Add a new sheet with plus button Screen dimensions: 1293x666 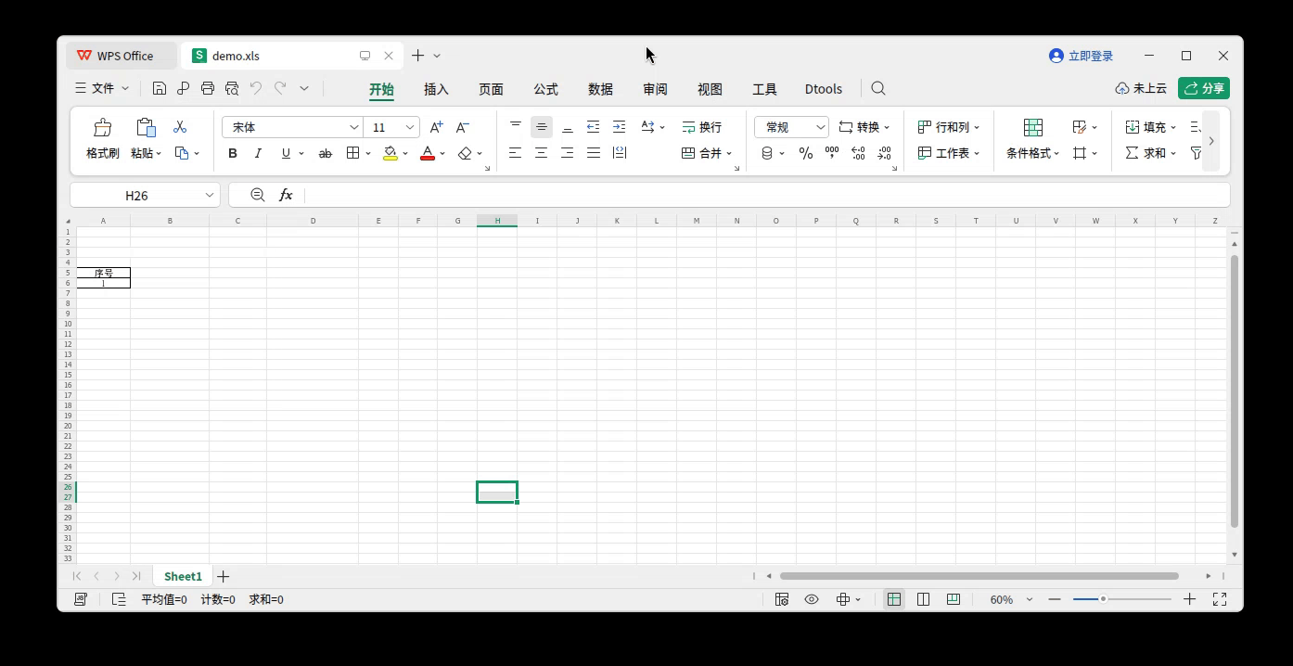[223, 576]
